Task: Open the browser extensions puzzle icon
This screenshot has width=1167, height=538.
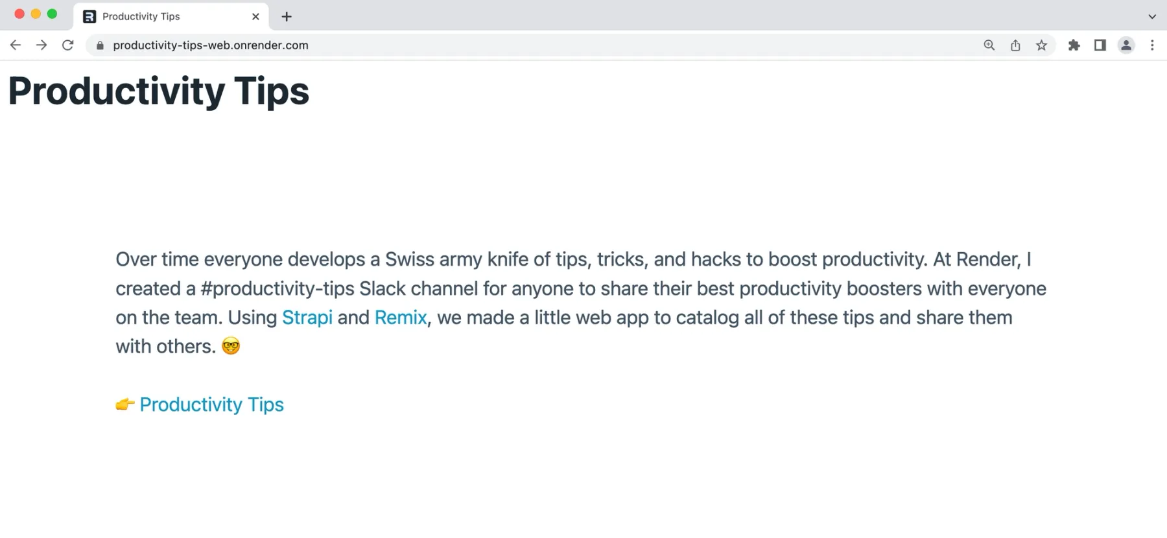Action: [1074, 45]
